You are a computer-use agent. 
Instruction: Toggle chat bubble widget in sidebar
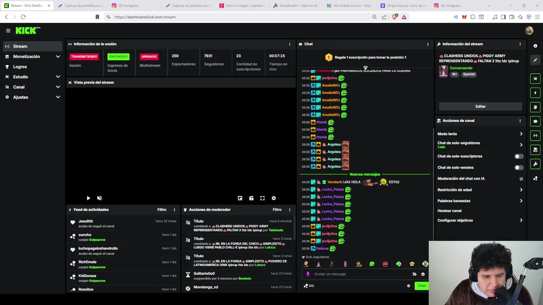535,121
